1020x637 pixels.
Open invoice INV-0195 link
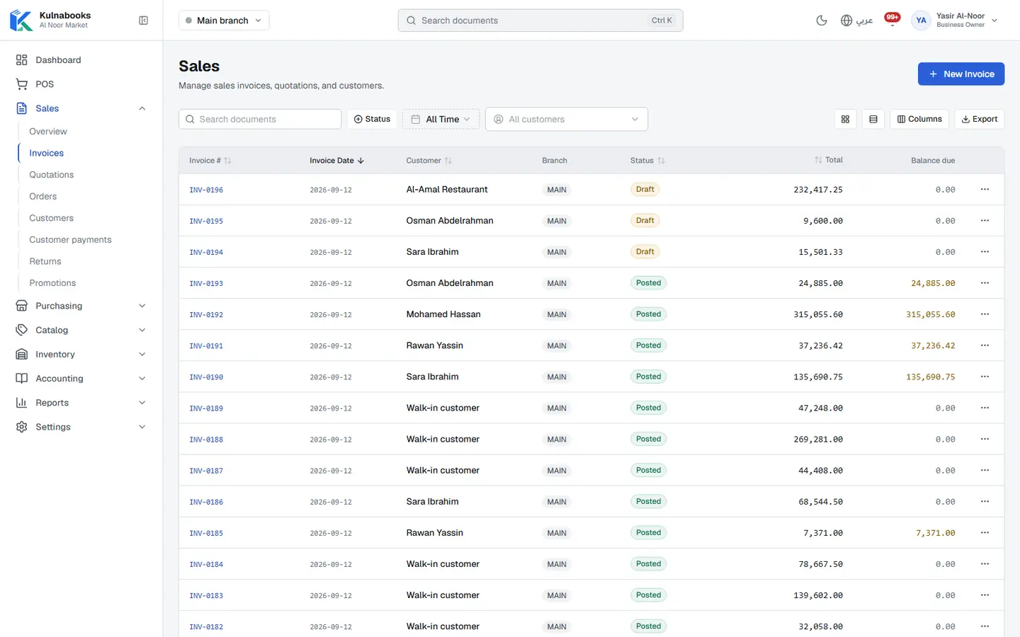(x=206, y=222)
